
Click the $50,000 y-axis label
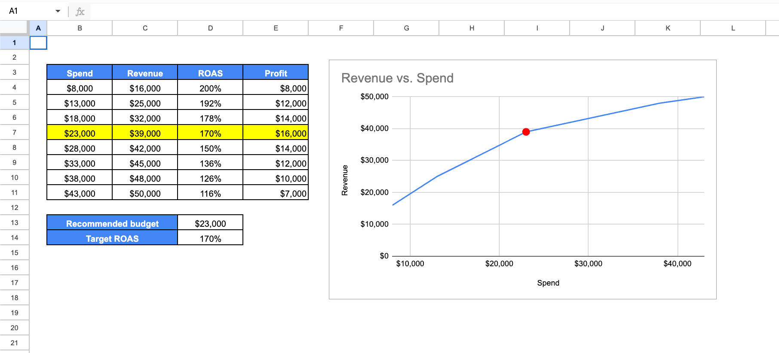click(374, 96)
